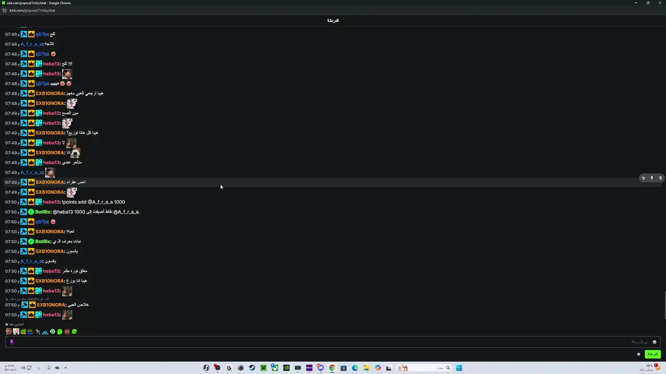Insert the first face quick emote
This screenshot has width=666, height=374.
click(x=8, y=331)
